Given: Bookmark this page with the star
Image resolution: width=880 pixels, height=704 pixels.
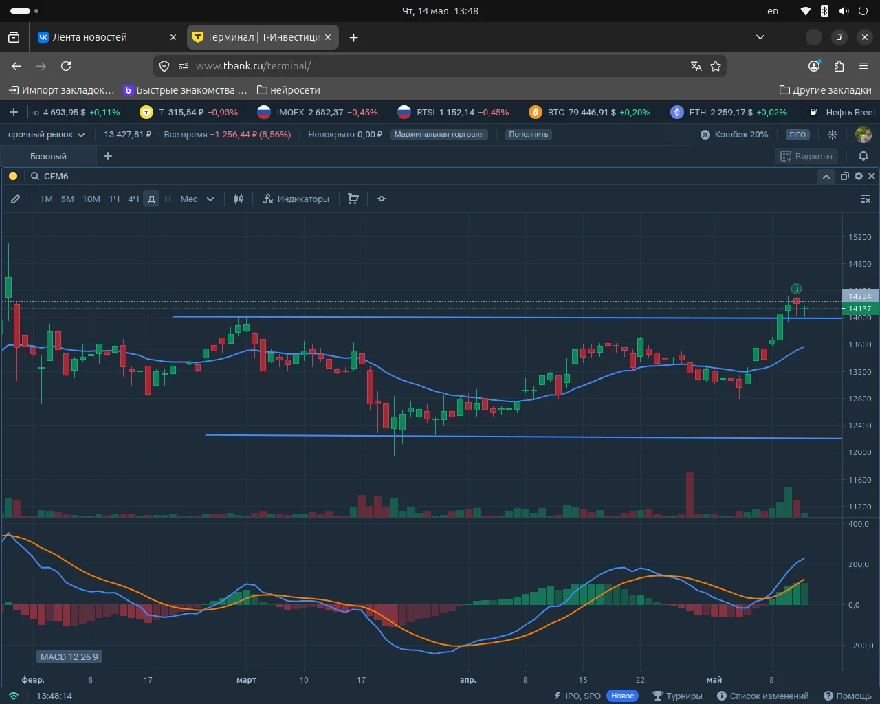Looking at the screenshot, I should (716, 66).
